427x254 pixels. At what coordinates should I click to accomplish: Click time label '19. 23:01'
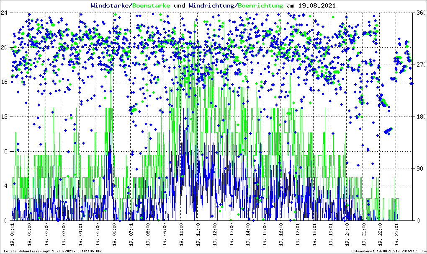click(397, 234)
